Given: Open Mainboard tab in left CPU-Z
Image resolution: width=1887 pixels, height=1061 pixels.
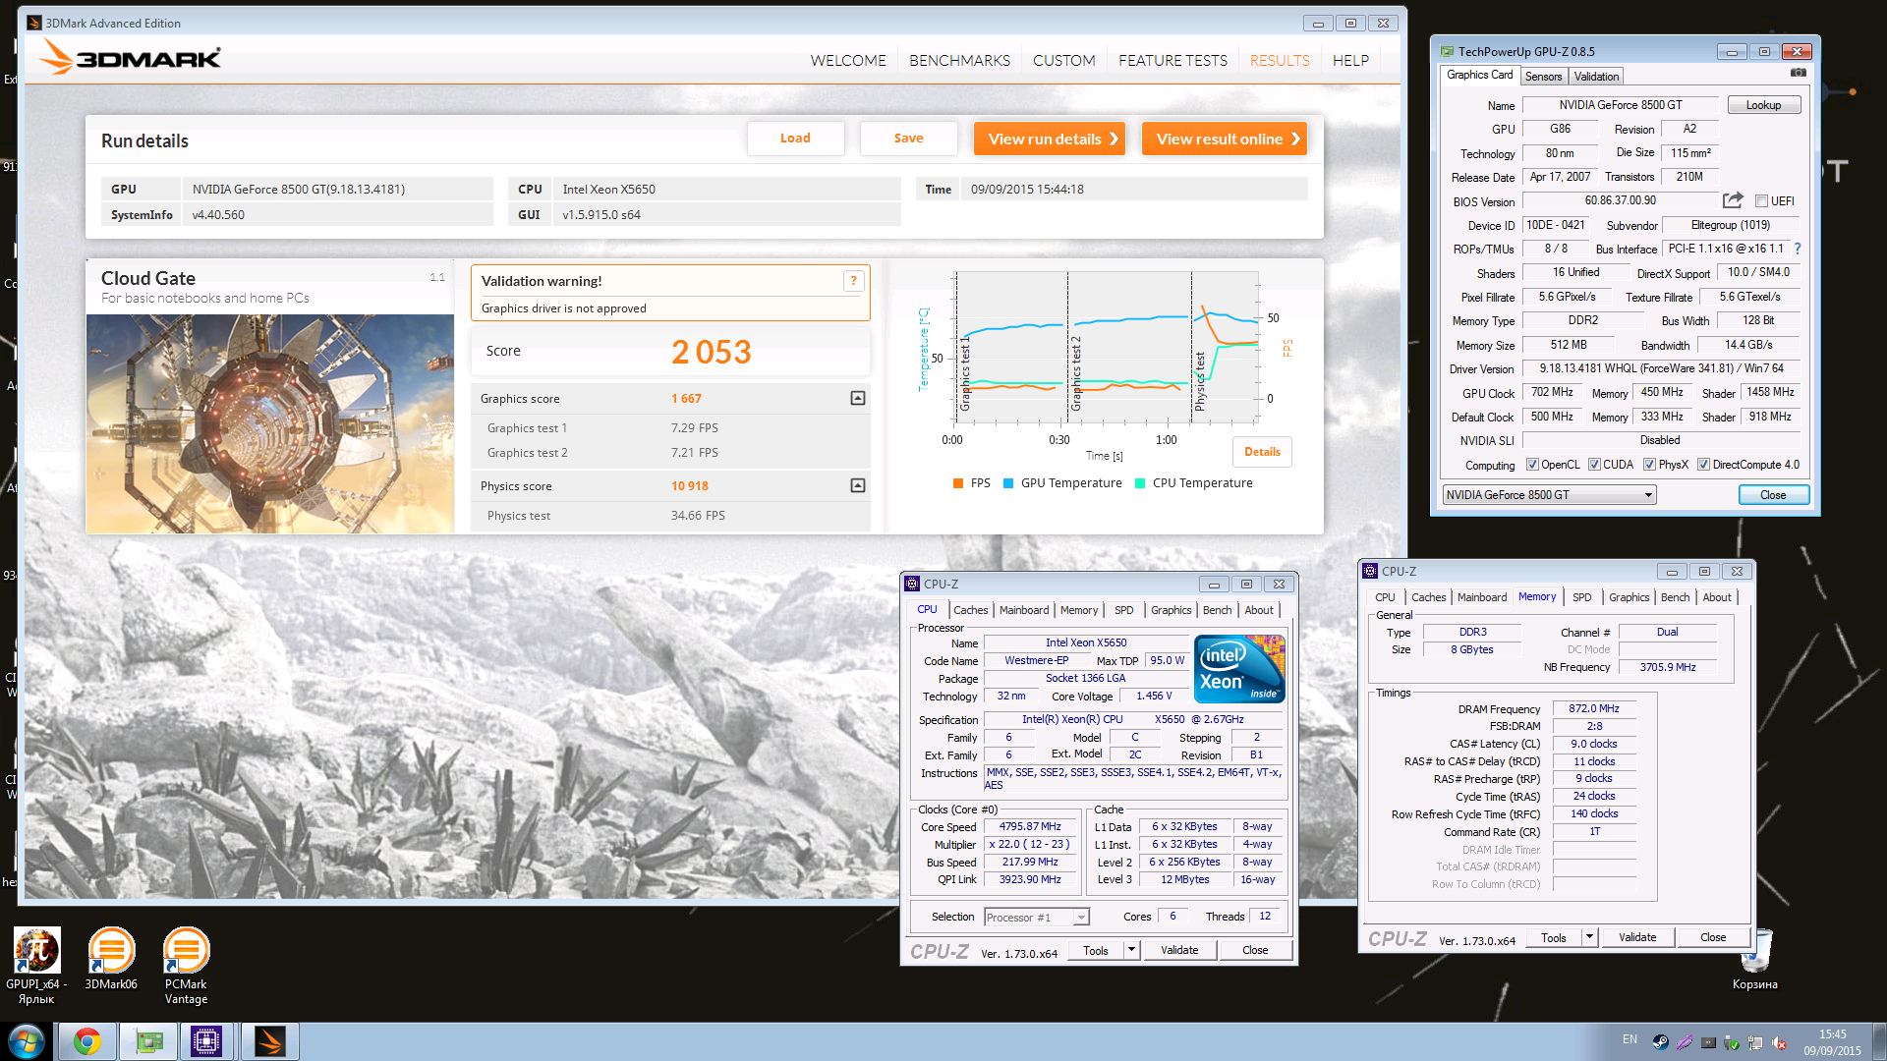Looking at the screenshot, I should [1024, 610].
